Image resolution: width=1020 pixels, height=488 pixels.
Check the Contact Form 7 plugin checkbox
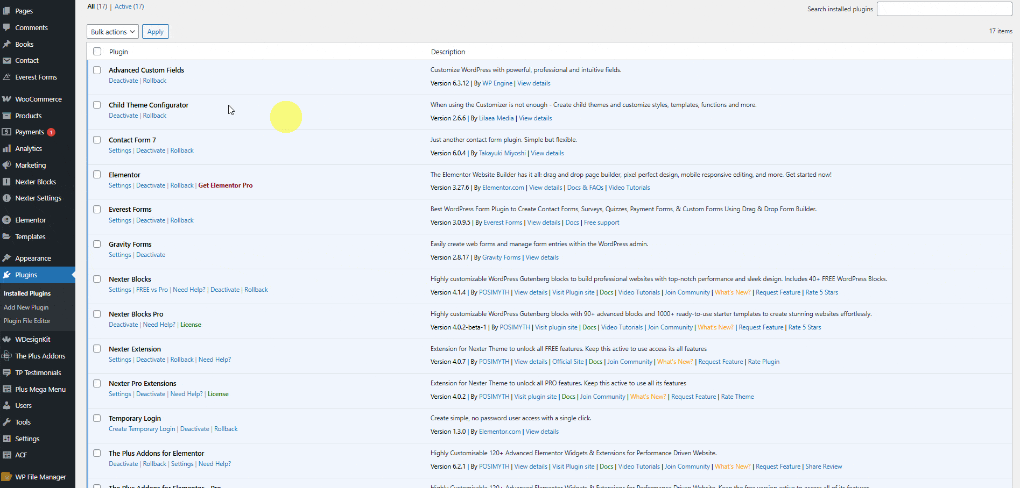[97, 140]
